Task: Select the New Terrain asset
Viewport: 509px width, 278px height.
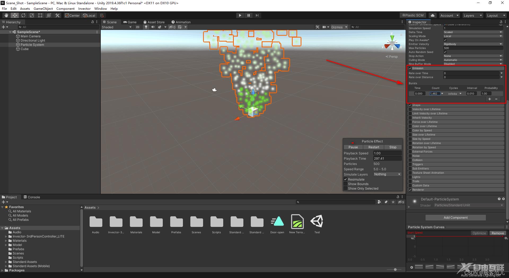Action: click(x=297, y=224)
